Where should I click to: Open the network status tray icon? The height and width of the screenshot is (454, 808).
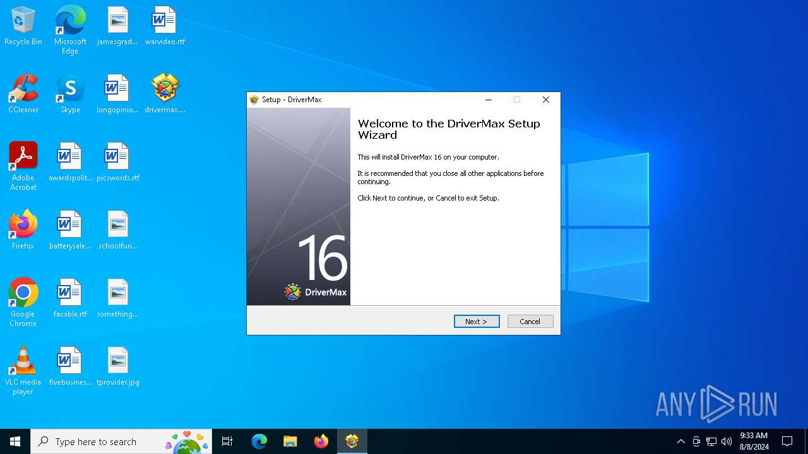click(711, 441)
